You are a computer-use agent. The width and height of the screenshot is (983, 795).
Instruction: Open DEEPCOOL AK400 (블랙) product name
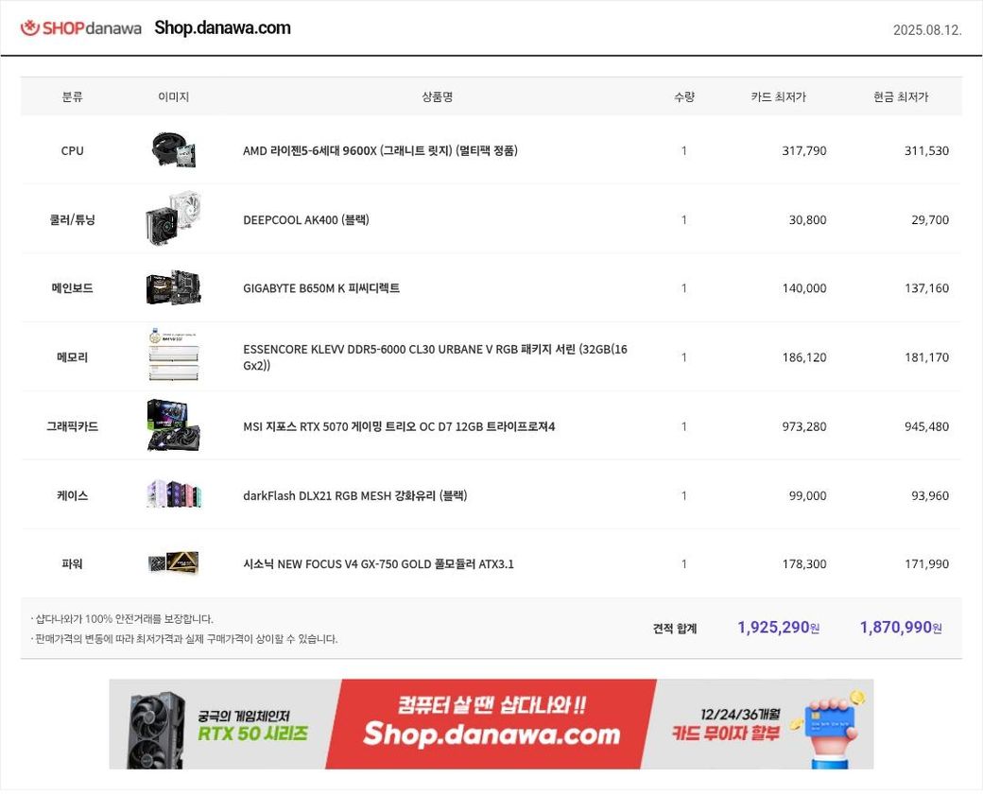305,220
